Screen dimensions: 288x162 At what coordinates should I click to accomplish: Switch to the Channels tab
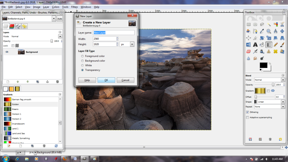click(x=12, y=26)
